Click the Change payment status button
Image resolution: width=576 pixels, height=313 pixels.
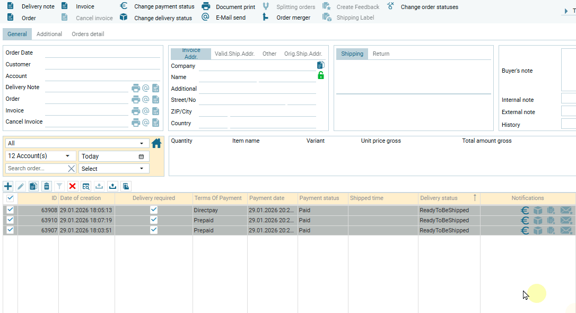(163, 7)
